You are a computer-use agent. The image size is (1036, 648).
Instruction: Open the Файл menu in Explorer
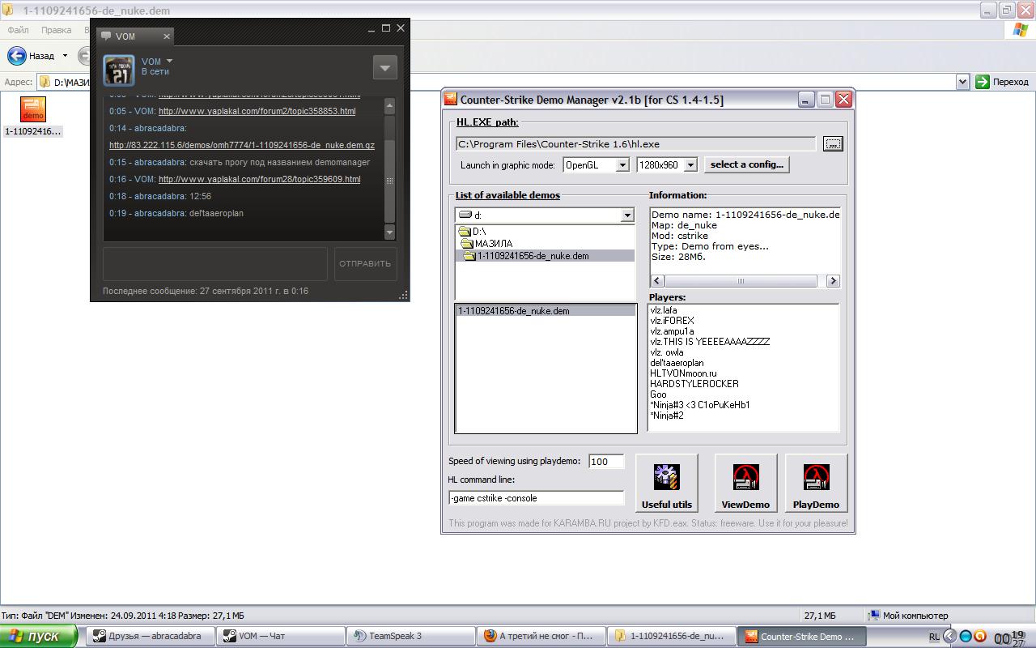click(19, 30)
